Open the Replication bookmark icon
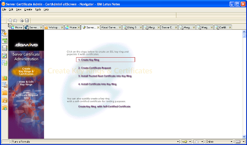Screen dimensions: 247x145 click(x=4, y=63)
